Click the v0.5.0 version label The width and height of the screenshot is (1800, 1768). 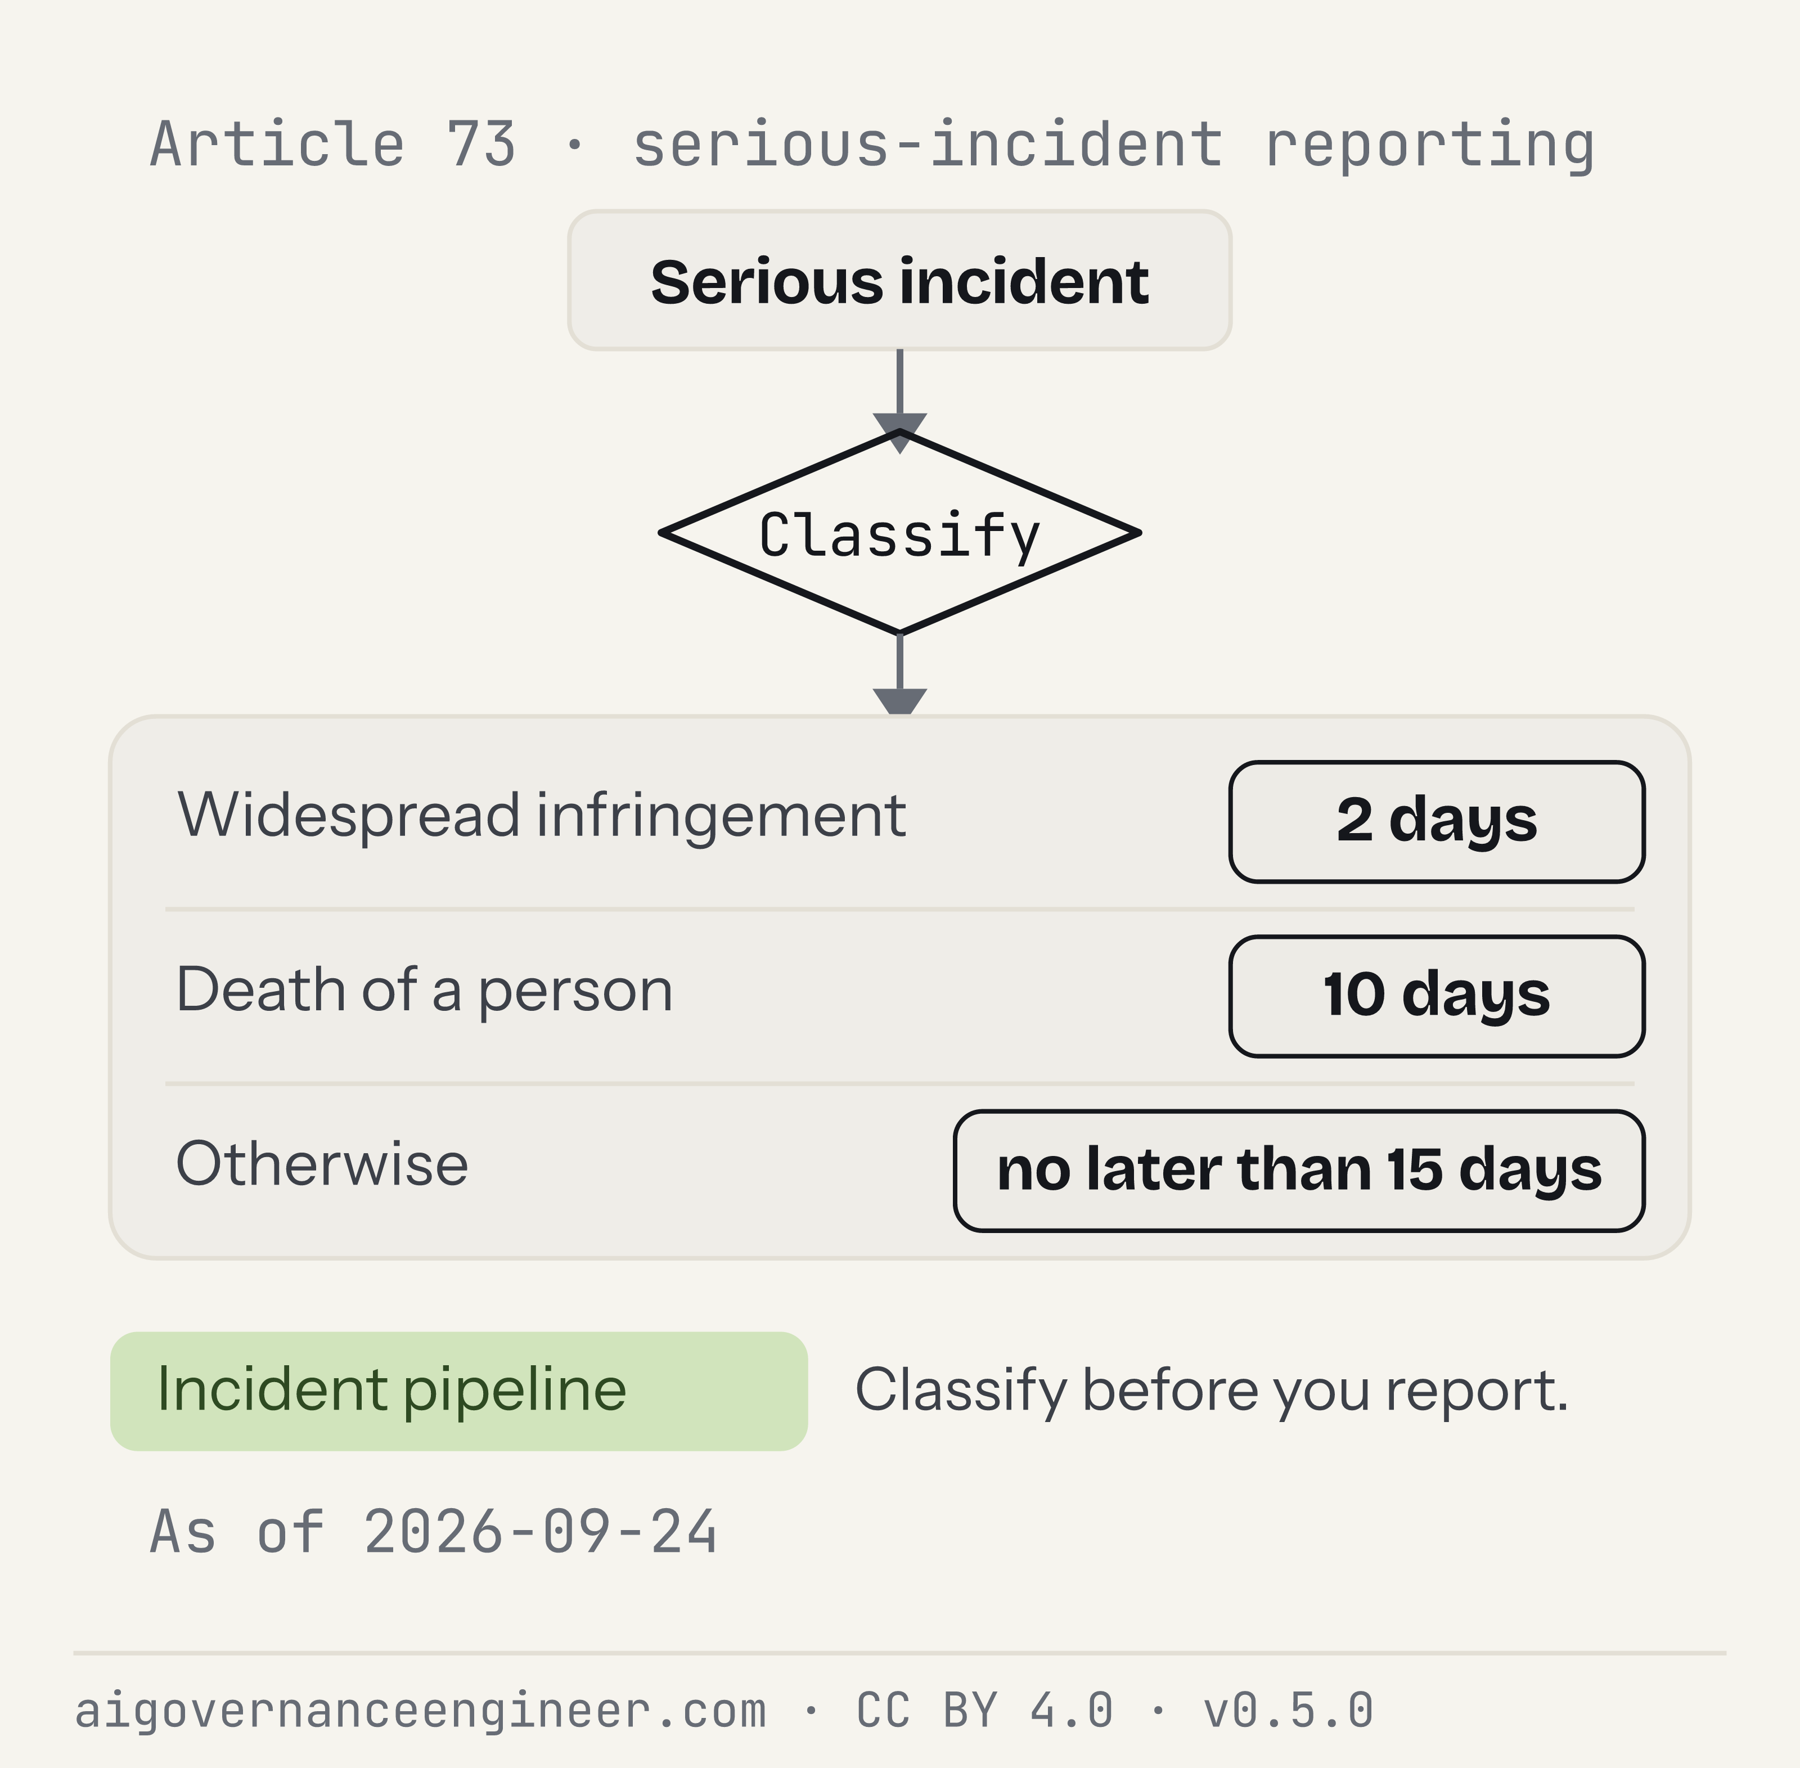click(1289, 1709)
